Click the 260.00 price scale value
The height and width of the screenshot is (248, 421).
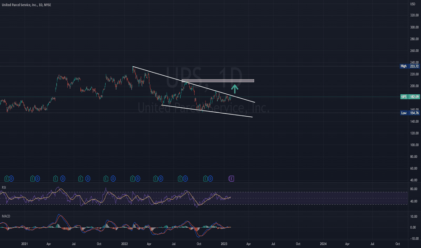coord(414,51)
